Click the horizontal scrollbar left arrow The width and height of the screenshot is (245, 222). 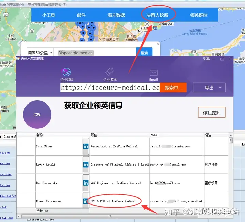click(x=19, y=216)
